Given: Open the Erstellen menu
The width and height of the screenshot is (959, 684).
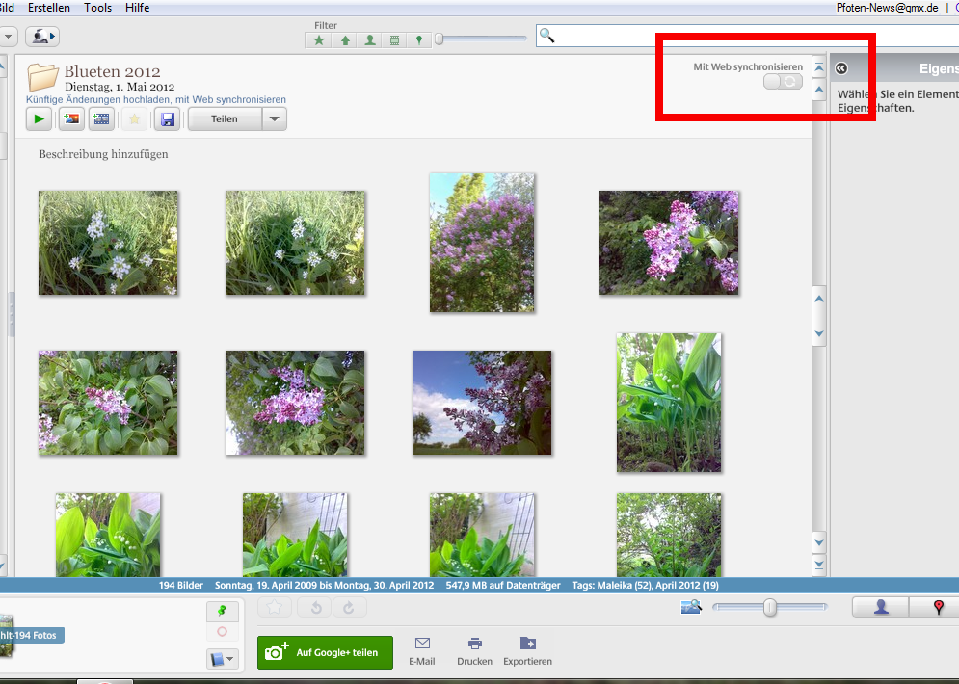Looking at the screenshot, I should pyautogui.click(x=49, y=8).
